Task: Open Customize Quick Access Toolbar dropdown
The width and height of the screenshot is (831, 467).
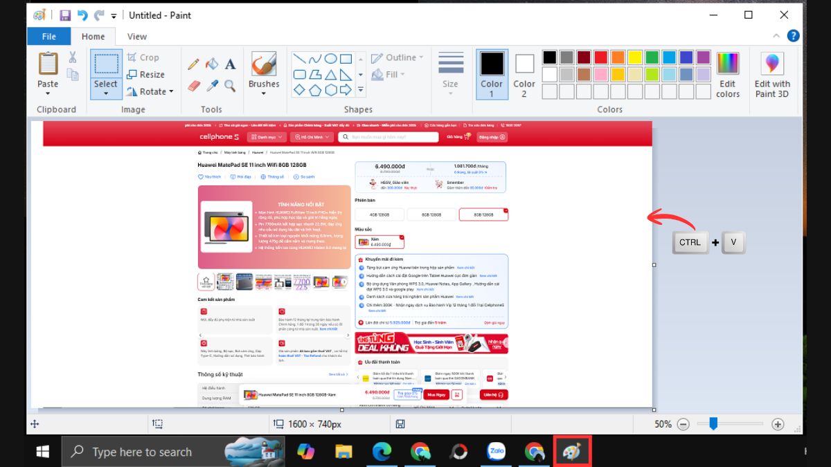Action: coord(114,16)
